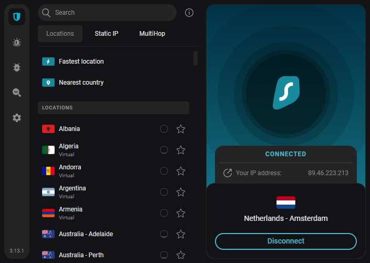The image size is (370, 263).
Task: Favorite Argentina with the star
Action: (181, 192)
